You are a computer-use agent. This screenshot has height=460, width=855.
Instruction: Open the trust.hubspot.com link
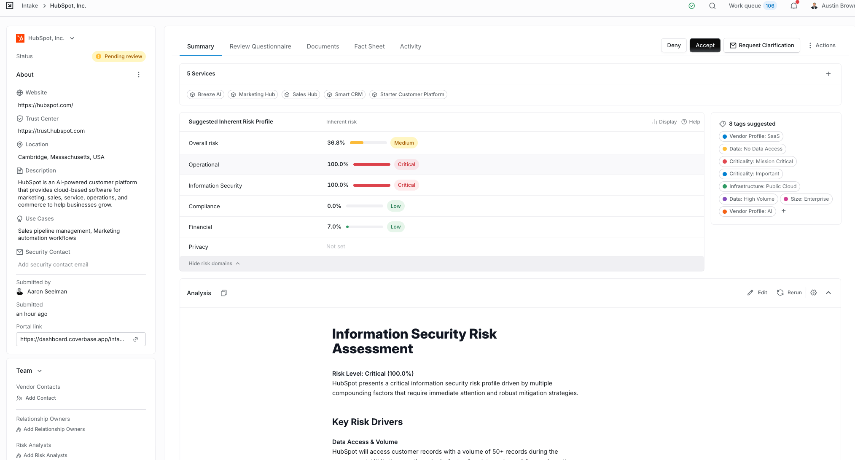51,131
